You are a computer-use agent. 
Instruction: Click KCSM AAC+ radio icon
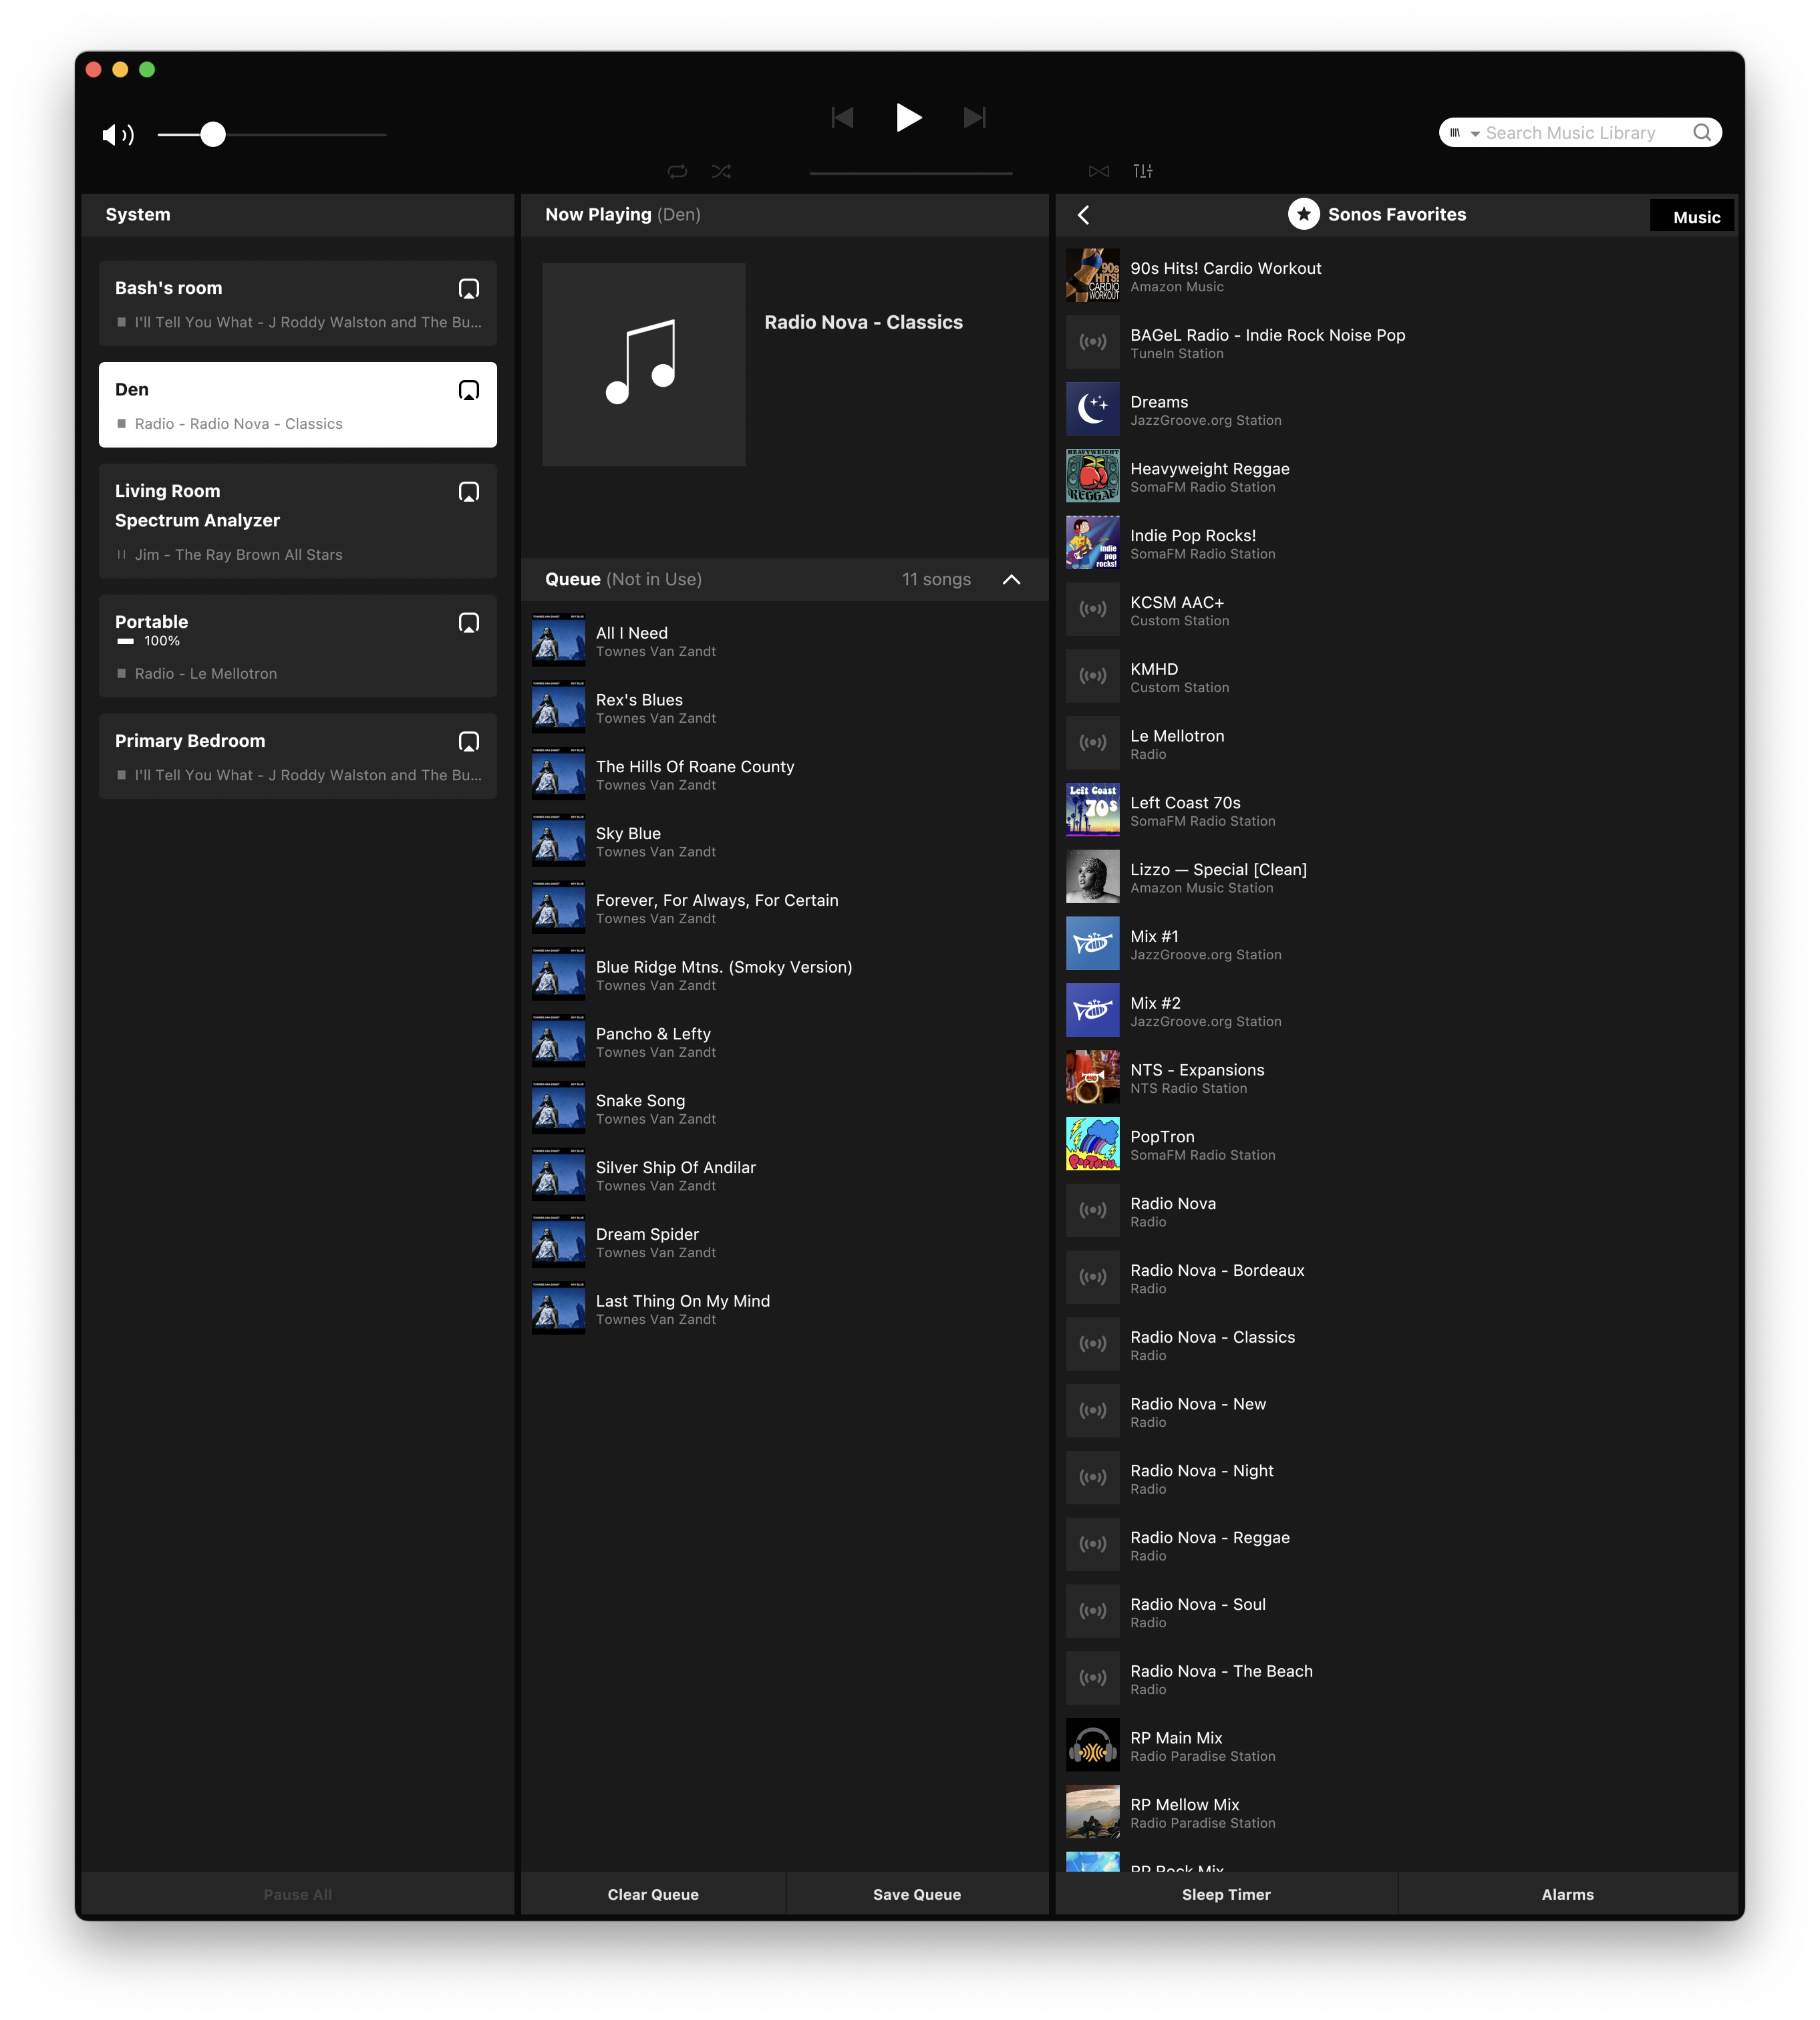pyautogui.click(x=1092, y=610)
